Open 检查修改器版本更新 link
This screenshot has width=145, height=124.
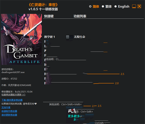tap(13, 95)
